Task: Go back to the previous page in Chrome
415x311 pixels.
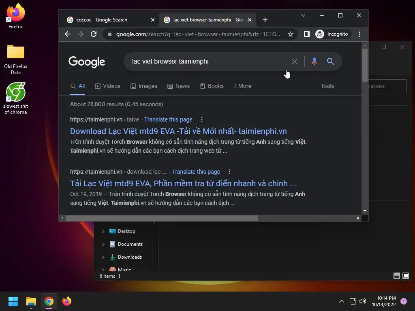Action: coord(68,34)
